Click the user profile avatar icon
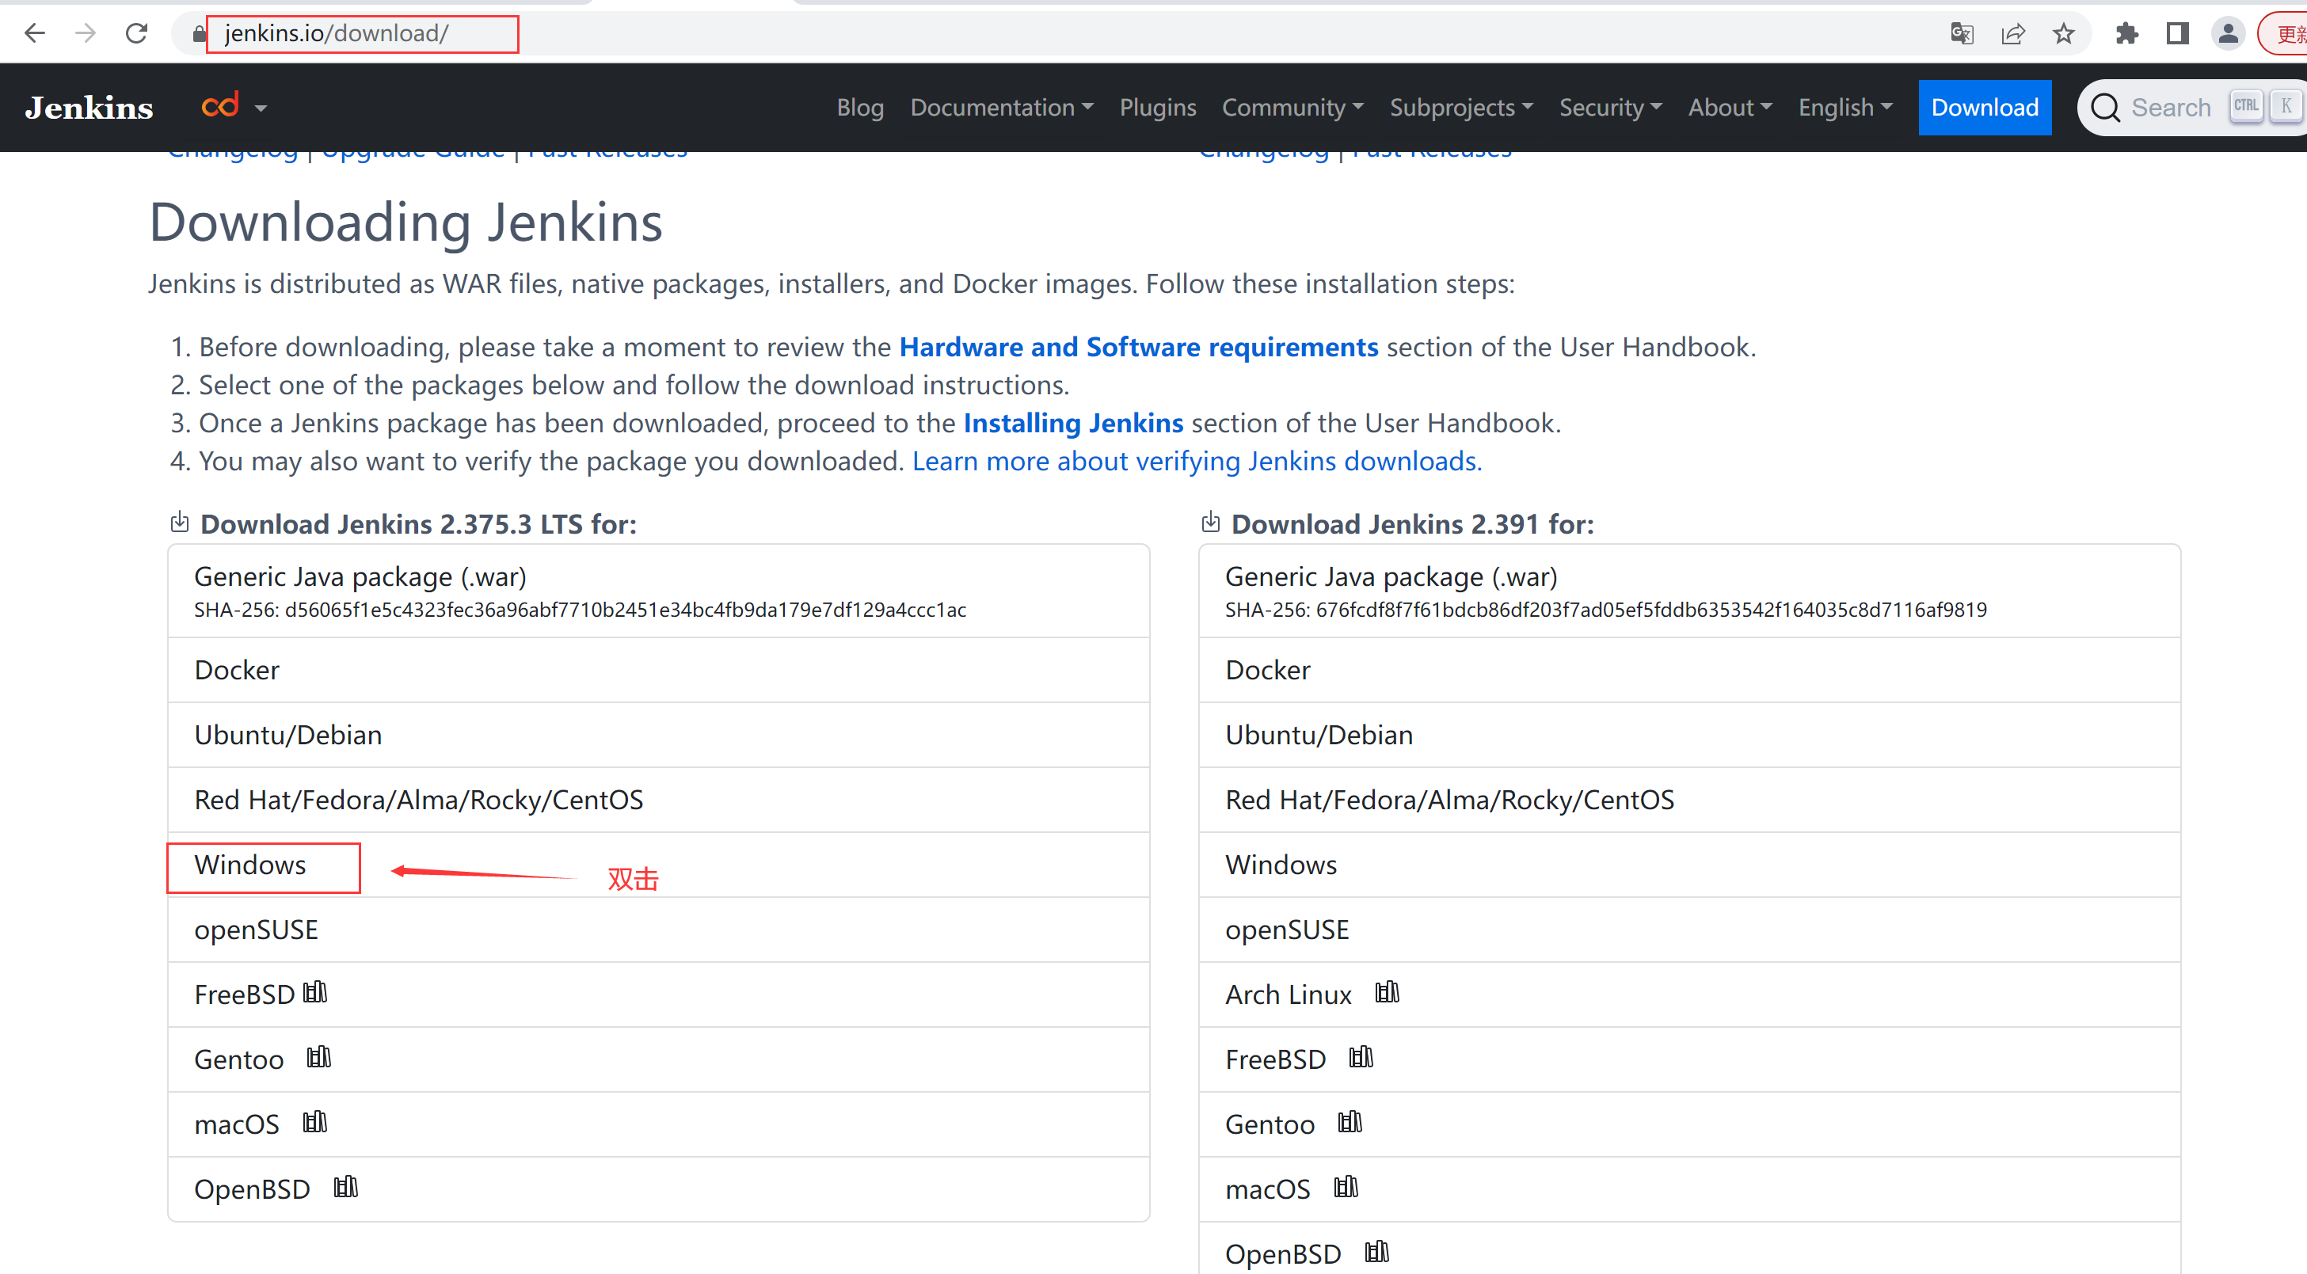This screenshot has height=1274, width=2307. point(2228,34)
